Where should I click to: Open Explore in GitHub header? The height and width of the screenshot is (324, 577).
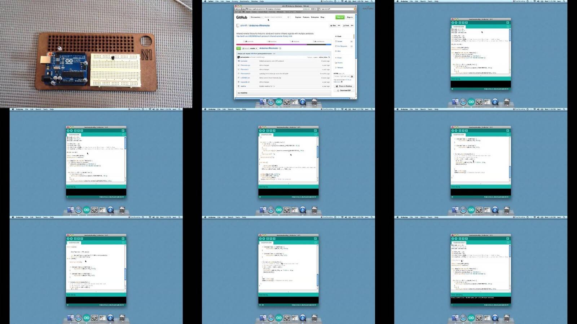click(x=298, y=17)
